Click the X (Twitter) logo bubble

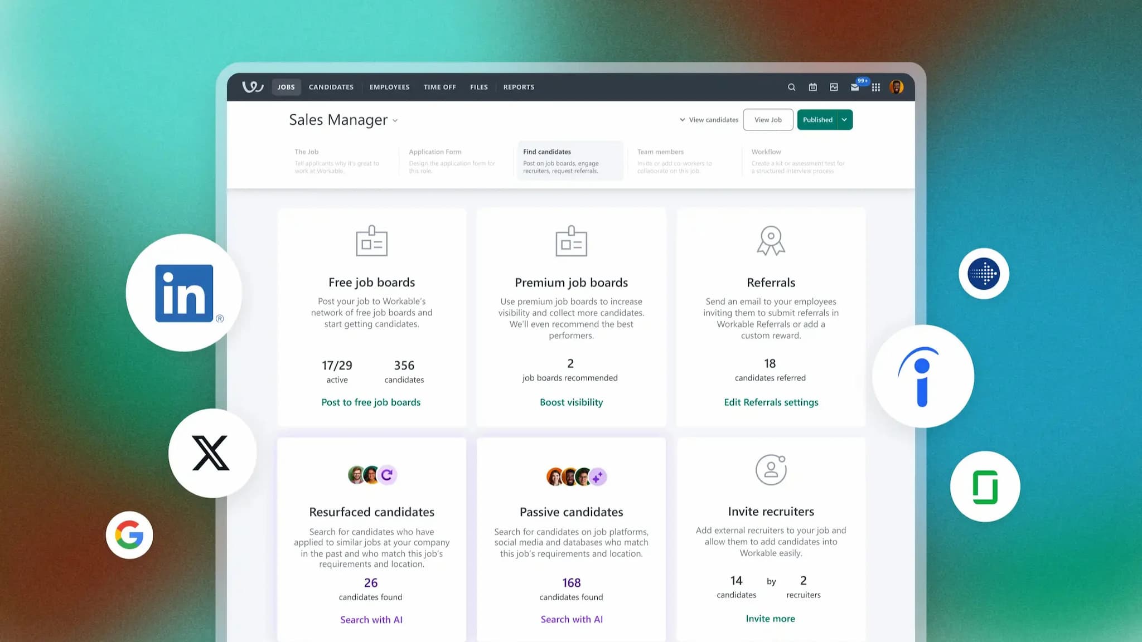(212, 453)
